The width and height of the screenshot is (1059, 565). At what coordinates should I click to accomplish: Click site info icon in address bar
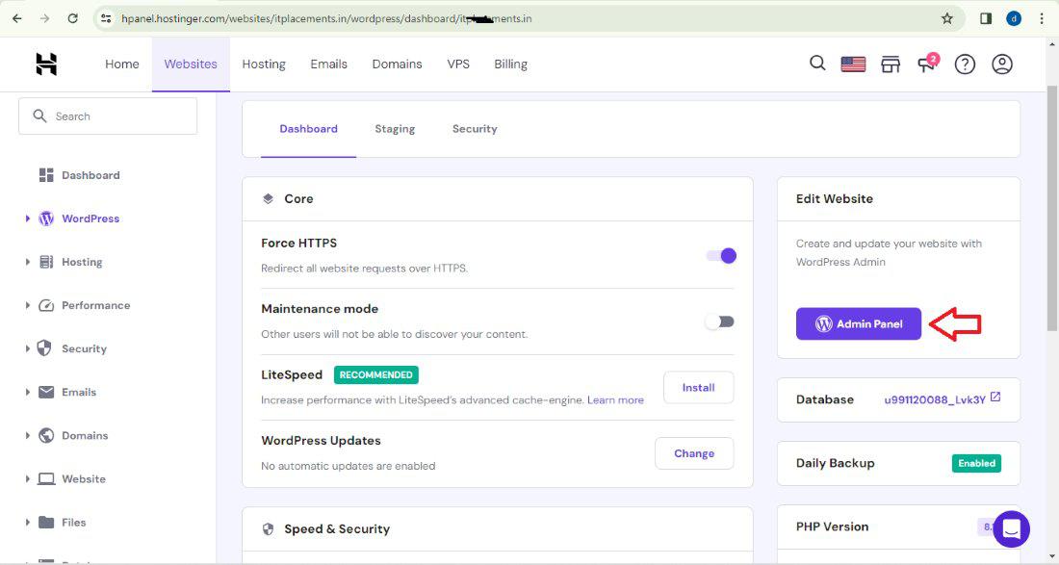point(106,18)
